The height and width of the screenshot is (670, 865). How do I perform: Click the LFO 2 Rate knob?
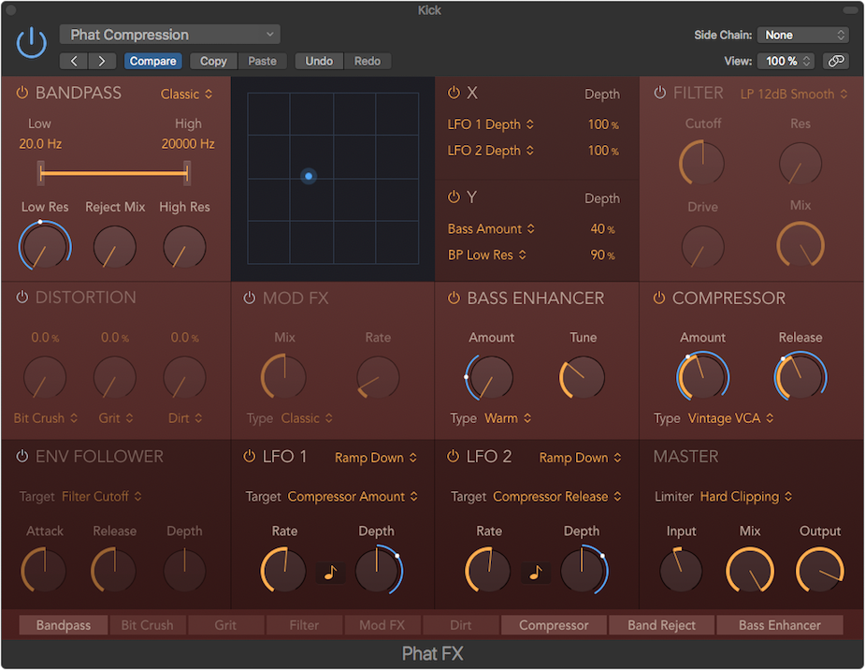coord(488,570)
